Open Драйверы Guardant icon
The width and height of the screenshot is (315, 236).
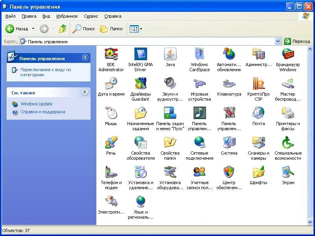point(140,83)
